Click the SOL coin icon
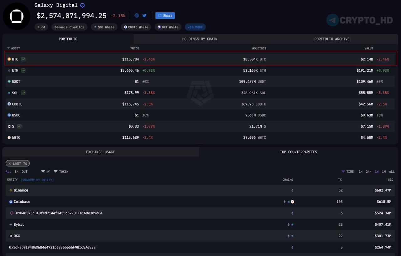 point(9,93)
